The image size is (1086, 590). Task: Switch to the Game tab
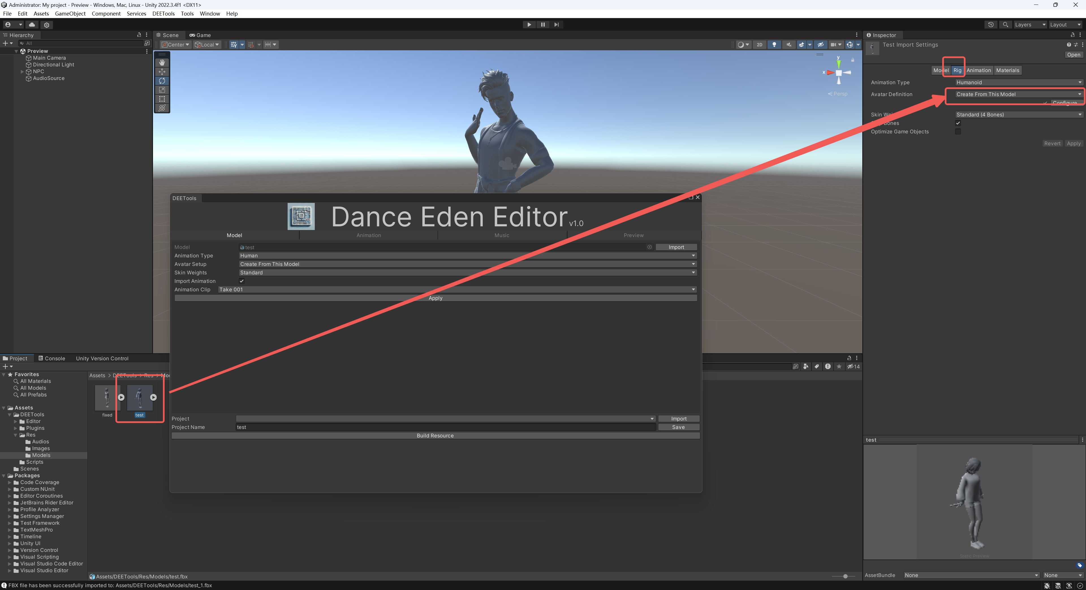200,35
